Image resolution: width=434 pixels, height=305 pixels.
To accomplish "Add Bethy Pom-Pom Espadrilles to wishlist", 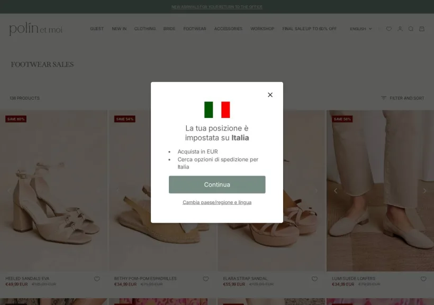I will point(206,279).
